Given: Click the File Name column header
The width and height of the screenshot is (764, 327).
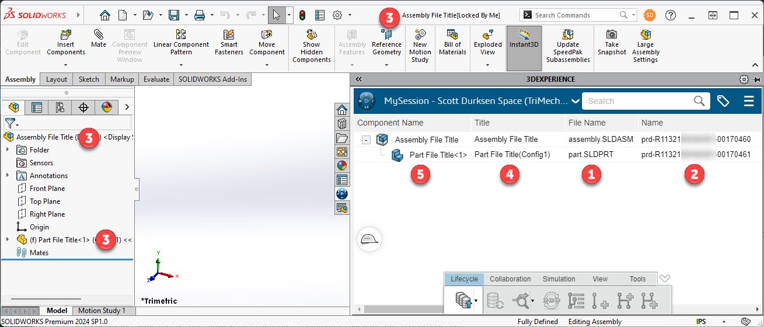Looking at the screenshot, I should click(x=587, y=123).
